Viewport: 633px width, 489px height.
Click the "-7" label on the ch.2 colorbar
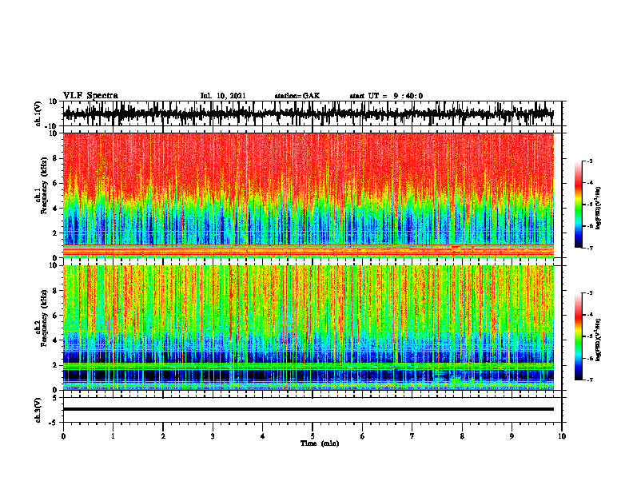click(589, 380)
